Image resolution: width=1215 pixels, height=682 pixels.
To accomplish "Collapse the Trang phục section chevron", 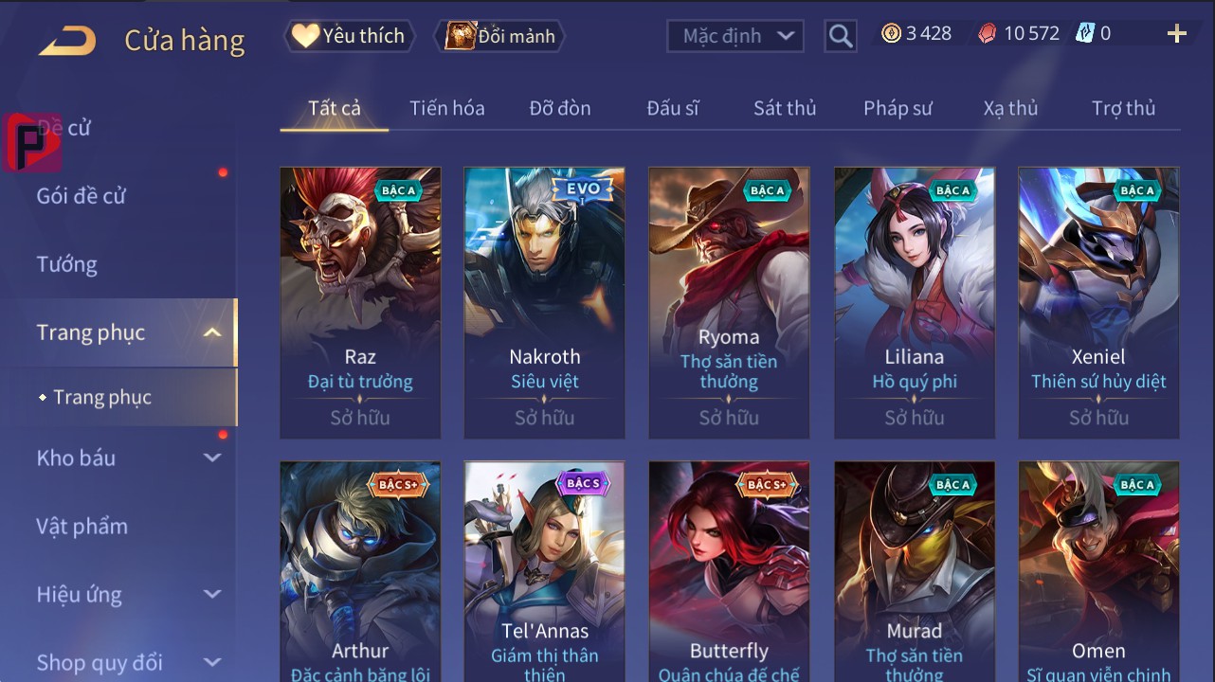I will pos(212,332).
